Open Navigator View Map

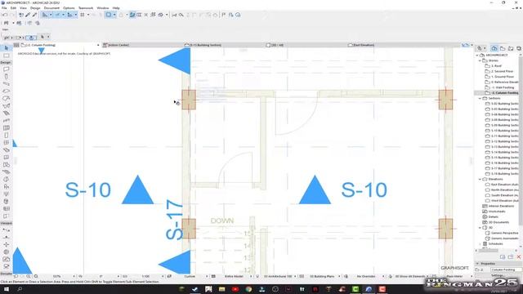(503, 49)
